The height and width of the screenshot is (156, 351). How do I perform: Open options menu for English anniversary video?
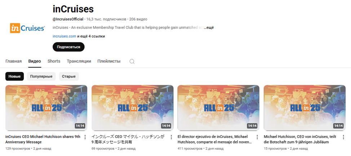click(85, 137)
